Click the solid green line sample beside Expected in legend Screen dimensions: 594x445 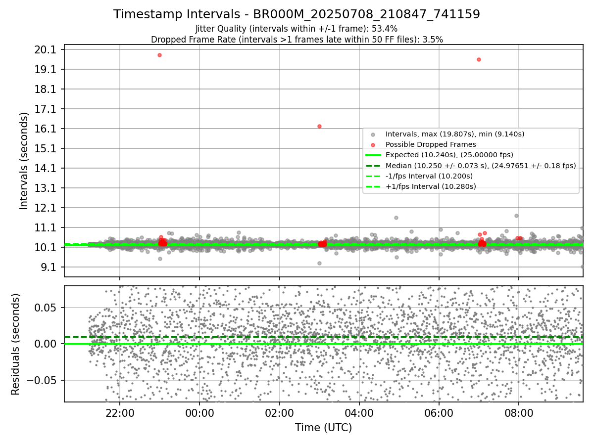pos(373,155)
